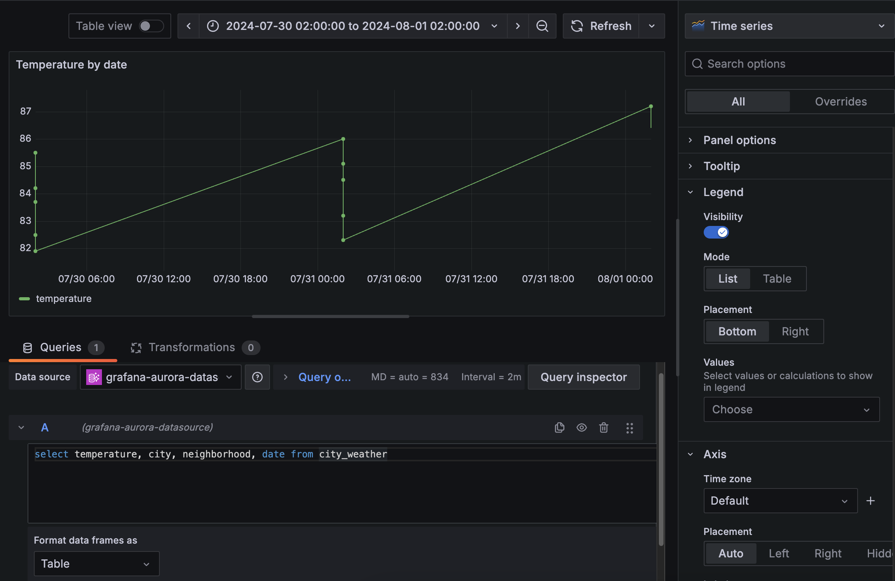Screen dimensions: 895x581
Task: Open the time range picker dropdown
Action: pos(494,26)
